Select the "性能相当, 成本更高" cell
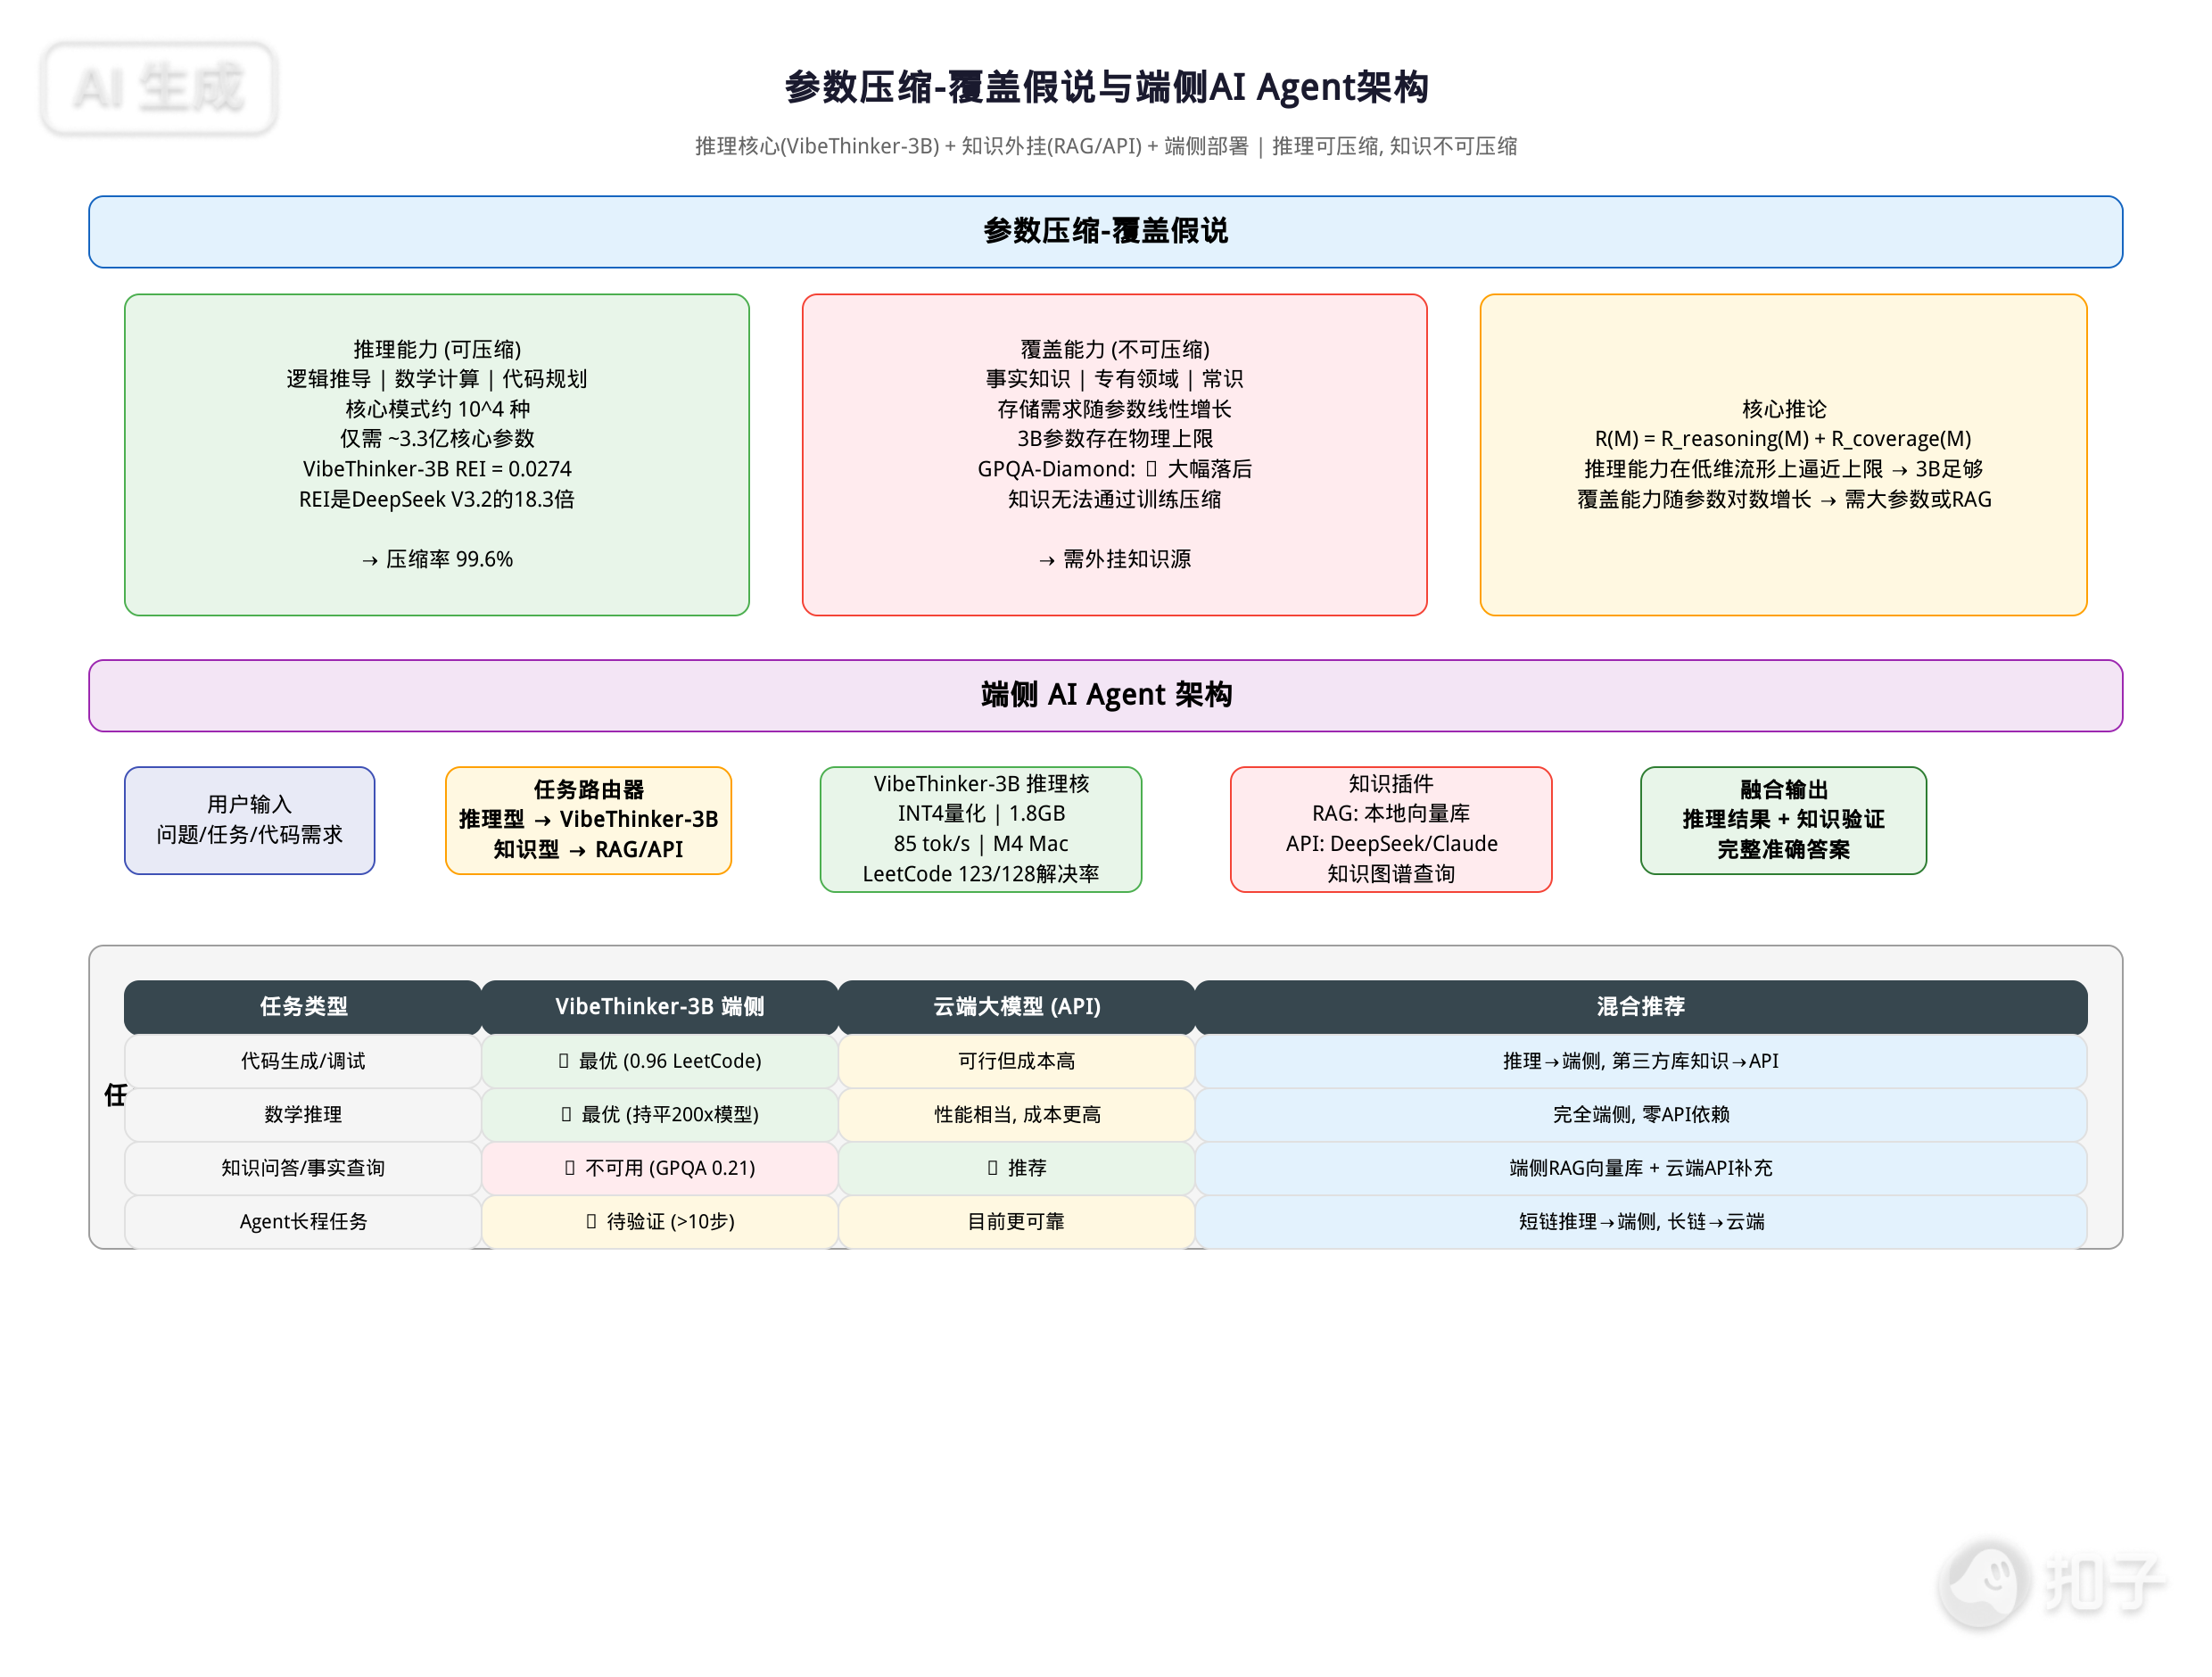This screenshot has width=2212, height=1677. pos(1017,1115)
